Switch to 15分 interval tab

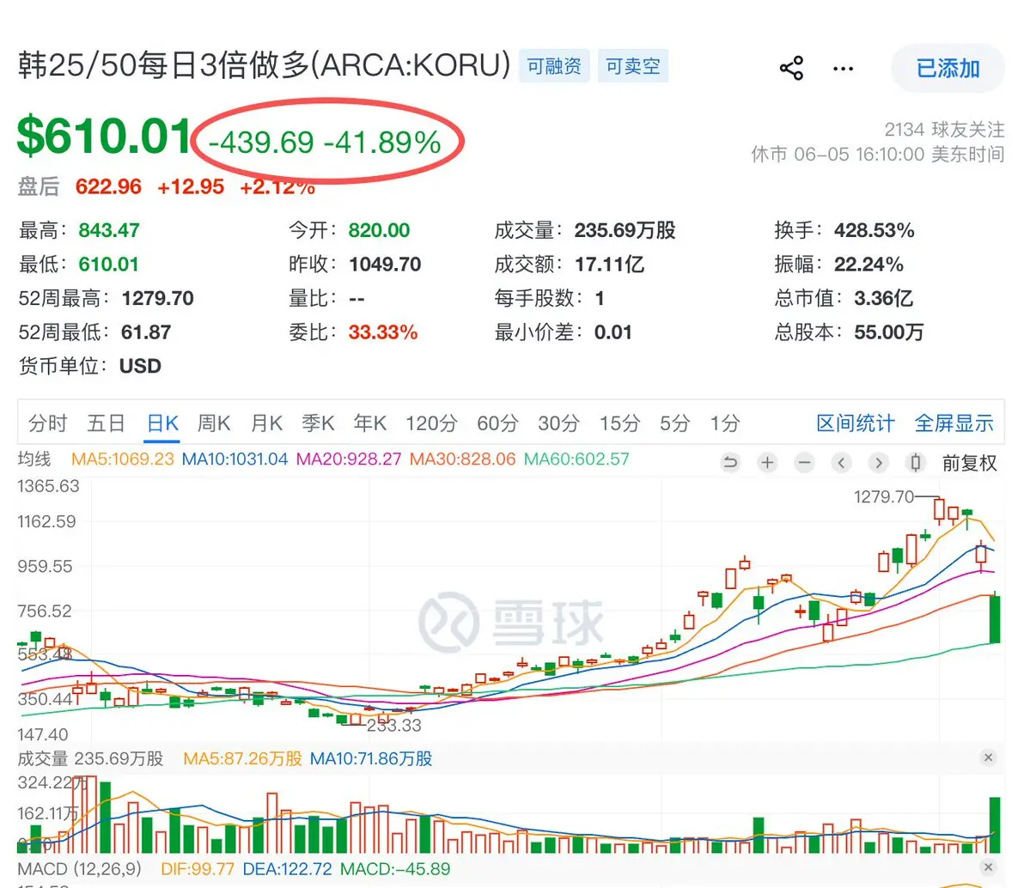619,423
